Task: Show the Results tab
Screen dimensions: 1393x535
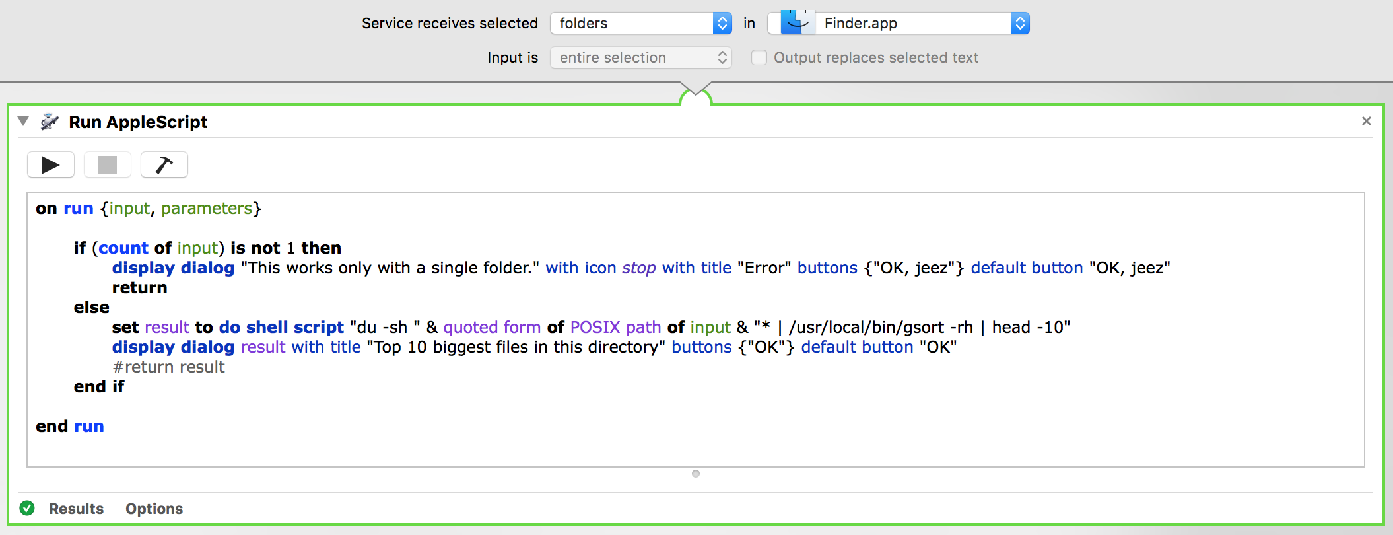Action: 77,509
